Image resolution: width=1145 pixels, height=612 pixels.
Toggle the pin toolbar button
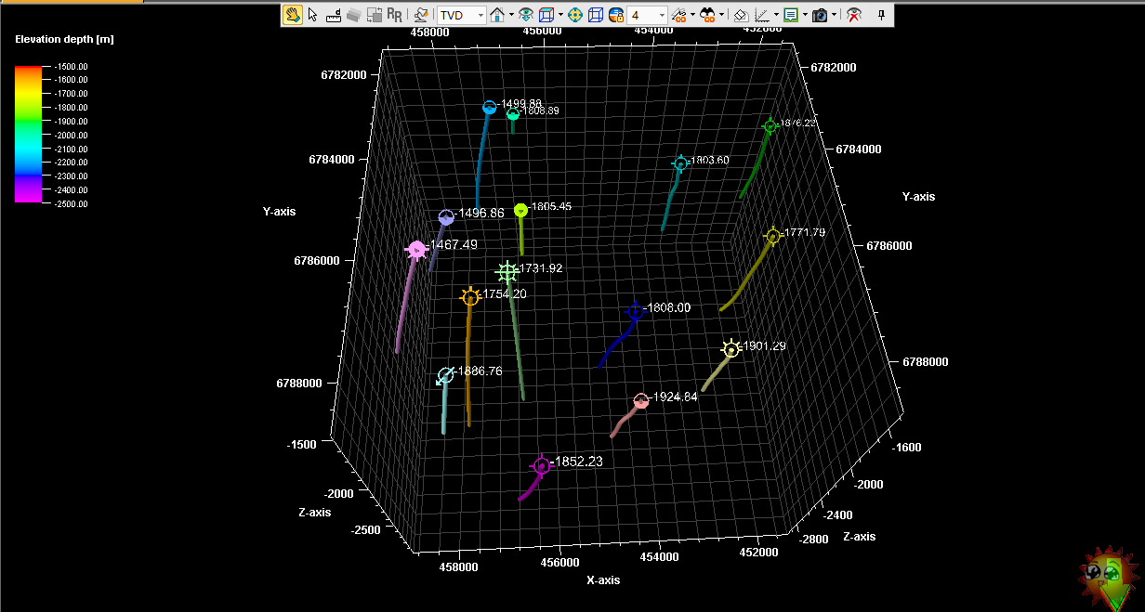point(881,15)
